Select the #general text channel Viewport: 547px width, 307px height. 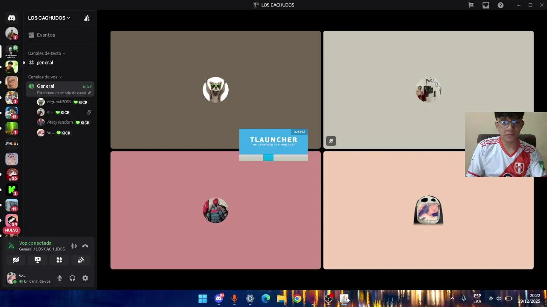pyautogui.click(x=60, y=63)
